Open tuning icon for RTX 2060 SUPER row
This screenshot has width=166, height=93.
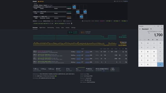click(126, 62)
